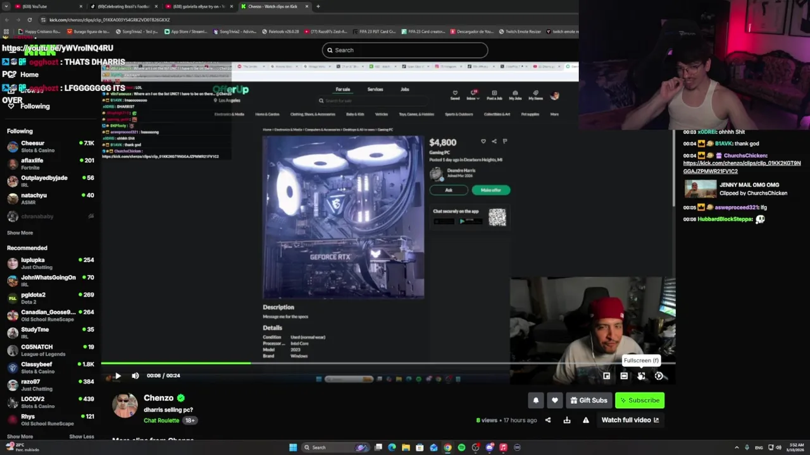Open a new browser tab
This screenshot has height=455, width=810.
coord(318,6)
